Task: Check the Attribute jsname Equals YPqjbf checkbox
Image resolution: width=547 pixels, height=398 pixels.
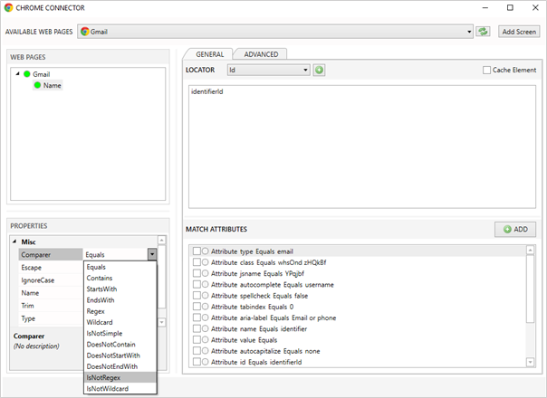Action: point(197,273)
